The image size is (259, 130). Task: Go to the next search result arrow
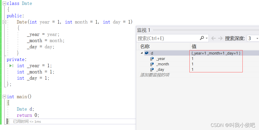click(x=220, y=38)
